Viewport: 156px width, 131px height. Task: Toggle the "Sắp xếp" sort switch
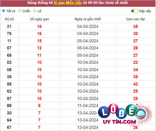pos(135,11)
